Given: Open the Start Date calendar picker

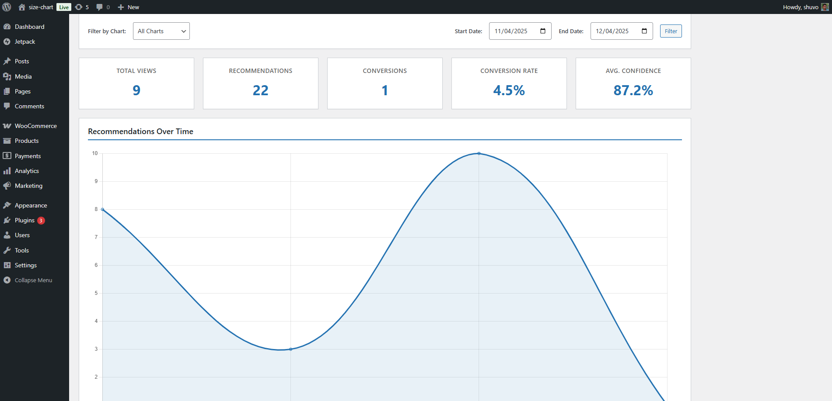Looking at the screenshot, I should [543, 31].
